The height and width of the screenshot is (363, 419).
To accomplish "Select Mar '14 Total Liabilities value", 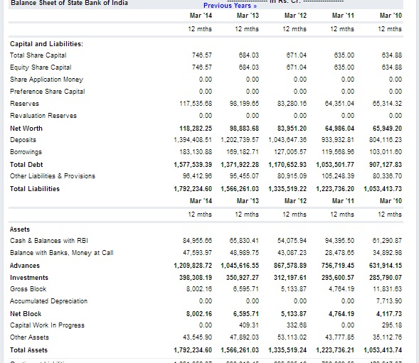I will pos(193,189).
